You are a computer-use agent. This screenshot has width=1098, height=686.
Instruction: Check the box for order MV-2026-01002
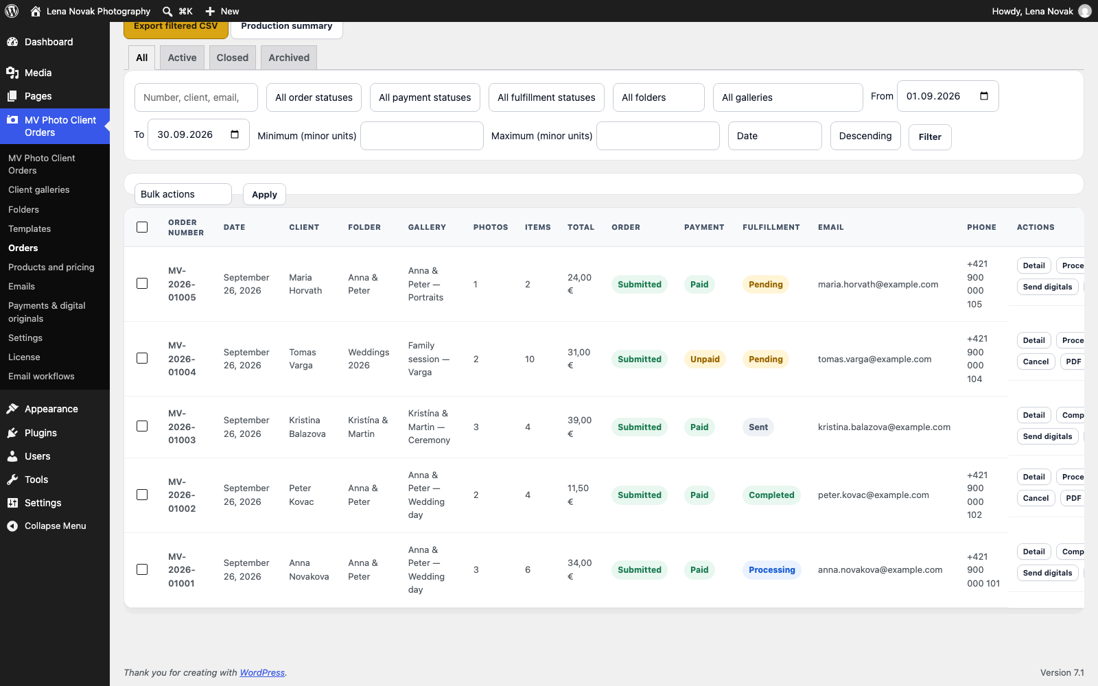142,495
